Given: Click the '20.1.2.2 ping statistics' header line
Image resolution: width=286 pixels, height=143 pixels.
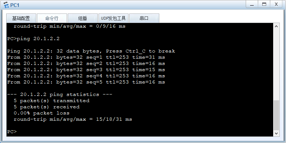Looking at the screenshot, I should [x=60, y=94].
